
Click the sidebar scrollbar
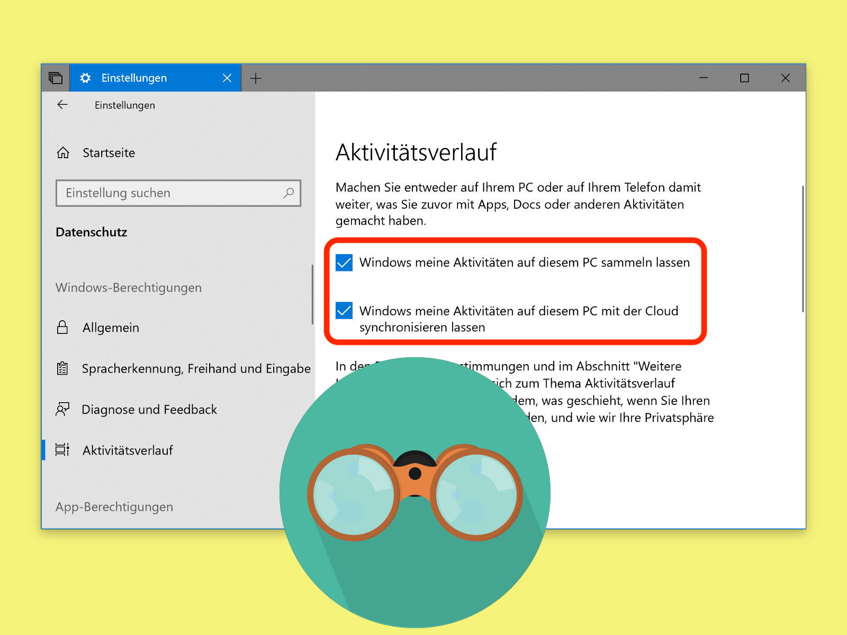(x=312, y=294)
